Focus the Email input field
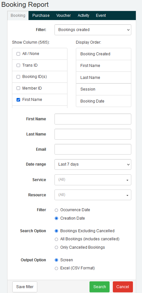Image resolution: width=142 pixels, height=293 pixels. [x=93, y=149]
